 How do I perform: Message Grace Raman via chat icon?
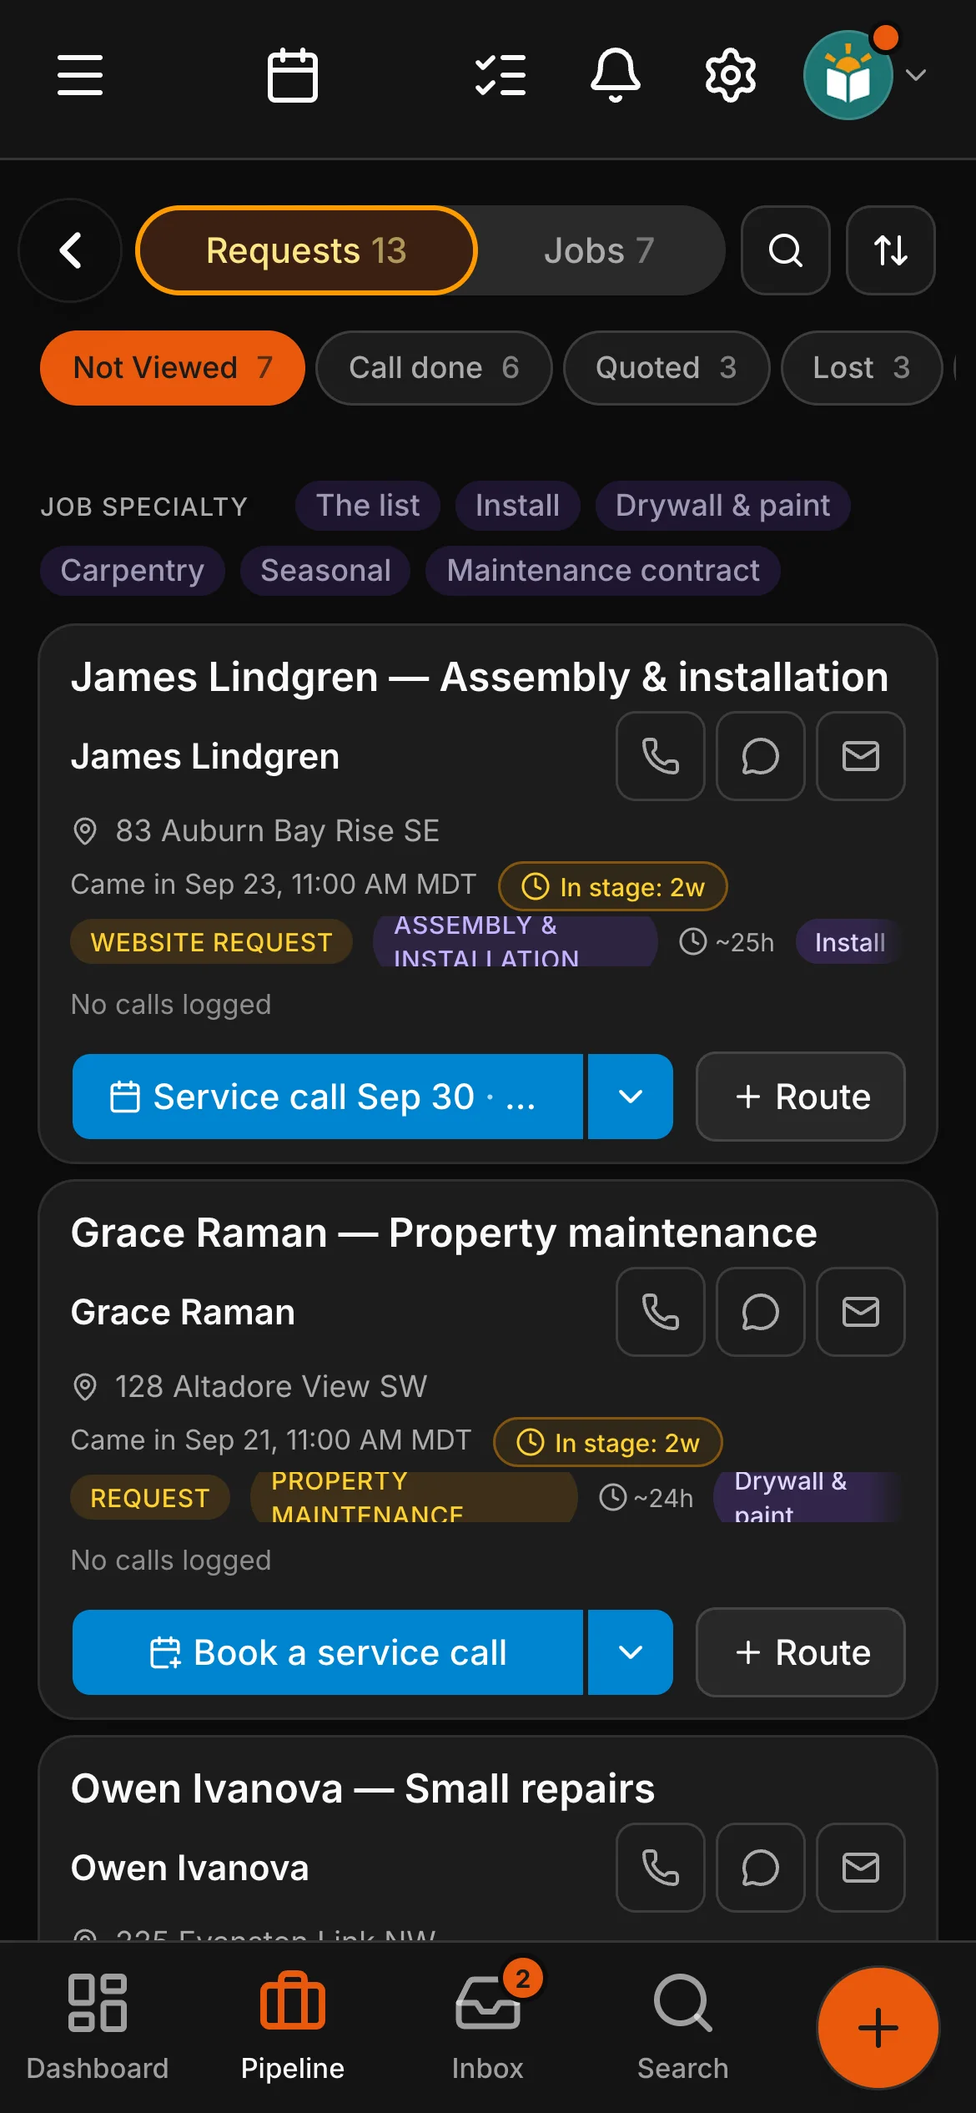761,1312
